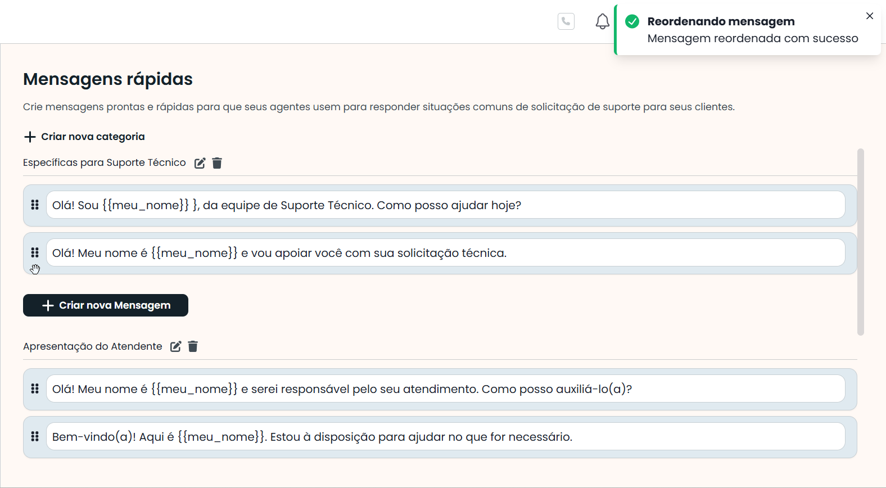Image resolution: width=886 pixels, height=488 pixels.
Task: Grab drag handle of Suporte Técnico greeting
Action: coord(35,205)
